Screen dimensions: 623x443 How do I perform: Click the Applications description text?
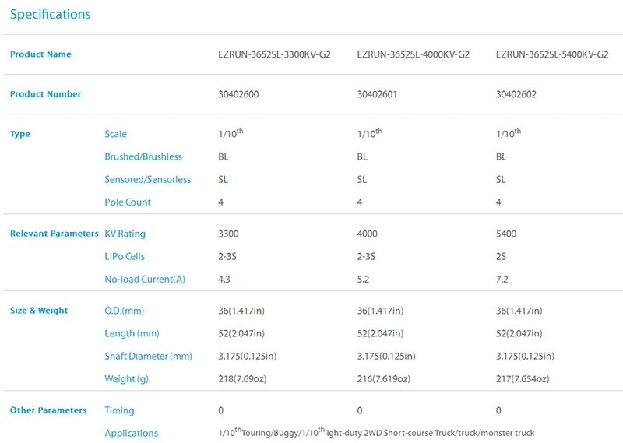[376, 432]
